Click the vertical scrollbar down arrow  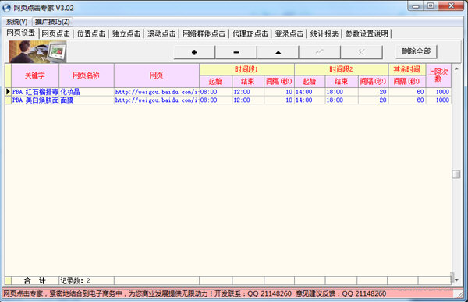pyautogui.click(x=456, y=280)
